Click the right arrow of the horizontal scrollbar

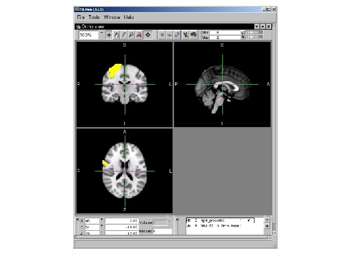[x=270, y=237]
